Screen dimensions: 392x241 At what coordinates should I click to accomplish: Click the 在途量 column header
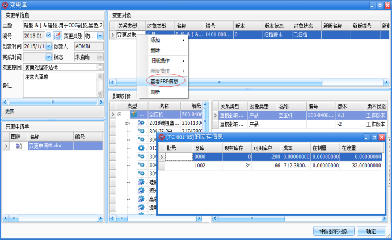[x=361, y=148]
